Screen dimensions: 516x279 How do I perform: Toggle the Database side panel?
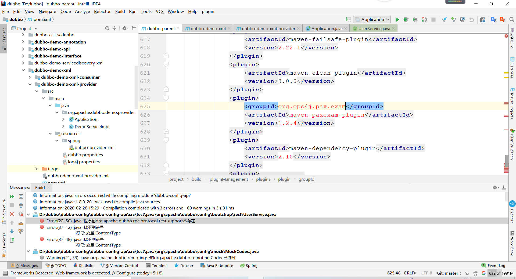click(512, 68)
